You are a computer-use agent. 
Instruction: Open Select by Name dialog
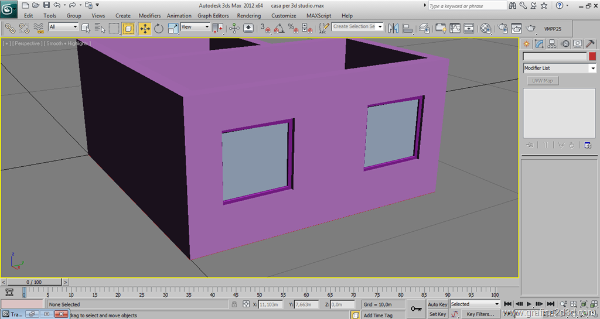click(100, 28)
